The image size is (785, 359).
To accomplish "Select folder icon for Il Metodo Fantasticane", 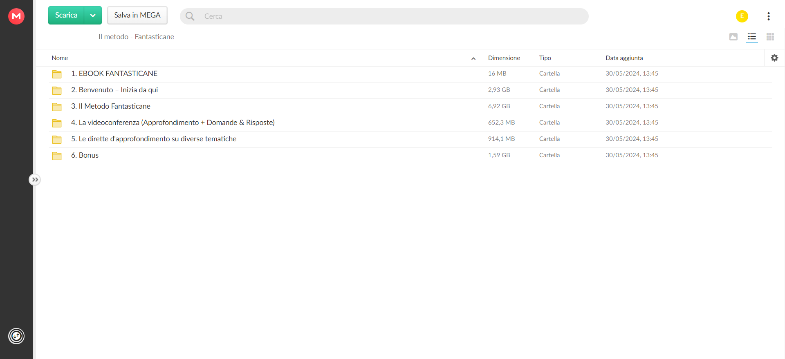I will pos(57,107).
